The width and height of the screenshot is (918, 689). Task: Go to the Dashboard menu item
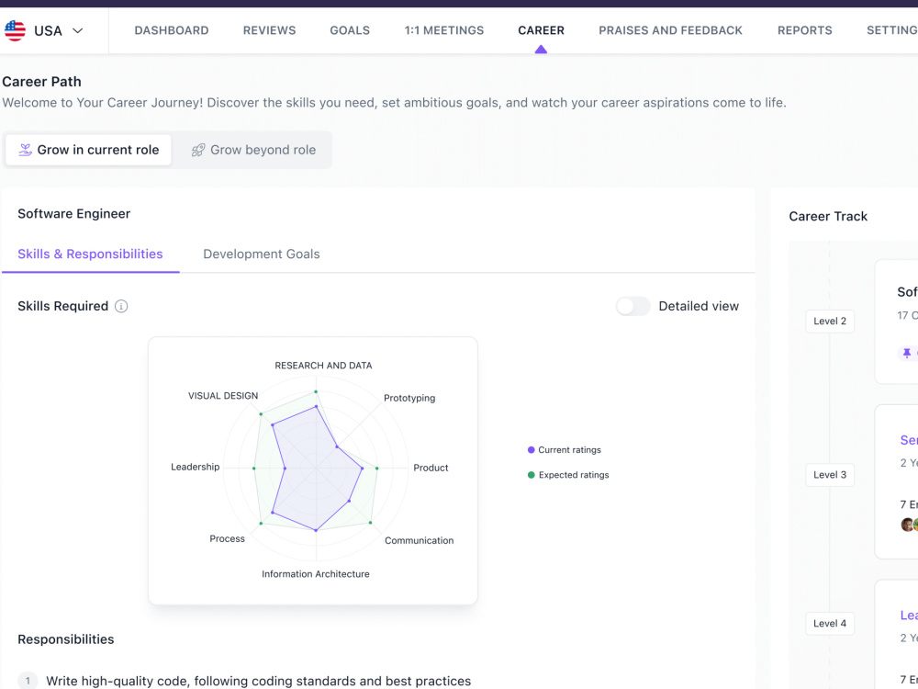coord(172,30)
